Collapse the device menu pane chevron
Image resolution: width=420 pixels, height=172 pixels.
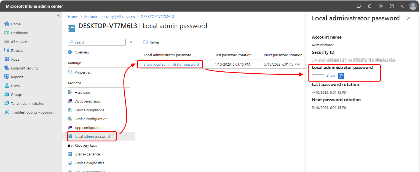[131, 42]
